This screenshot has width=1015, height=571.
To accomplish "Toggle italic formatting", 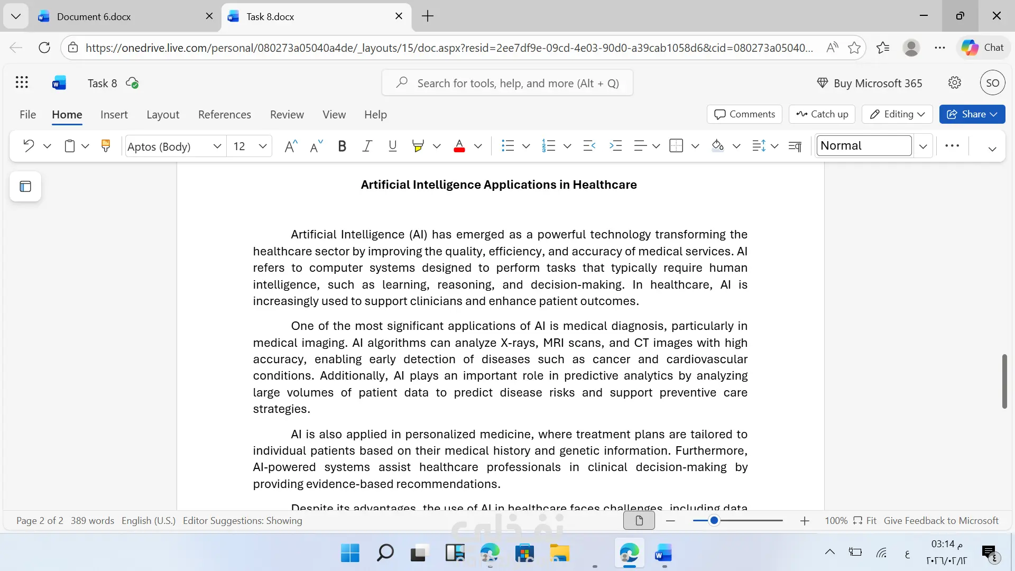I will [x=367, y=146].
